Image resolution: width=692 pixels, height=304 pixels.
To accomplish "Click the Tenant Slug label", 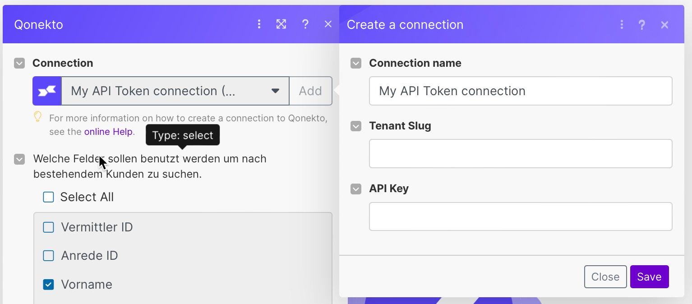I will click(400, 126).
